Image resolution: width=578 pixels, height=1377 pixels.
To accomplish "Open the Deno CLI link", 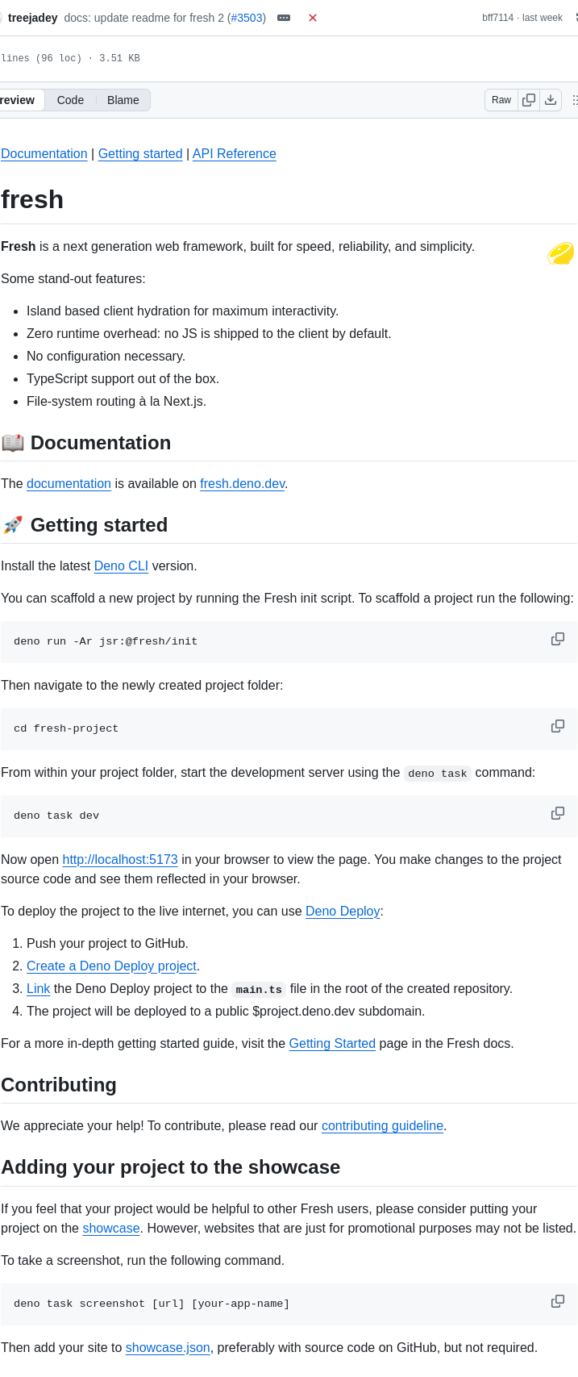I will [121, 565].
